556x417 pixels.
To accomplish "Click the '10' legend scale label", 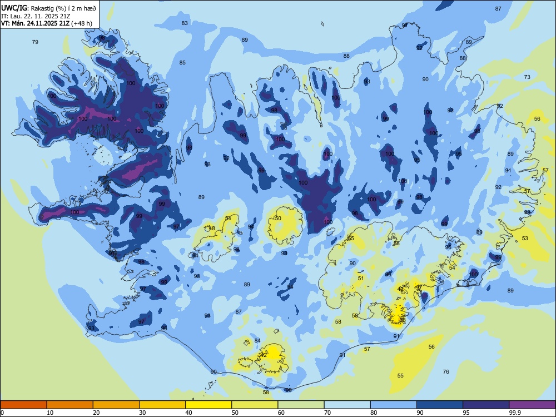I will pos(50,413).
